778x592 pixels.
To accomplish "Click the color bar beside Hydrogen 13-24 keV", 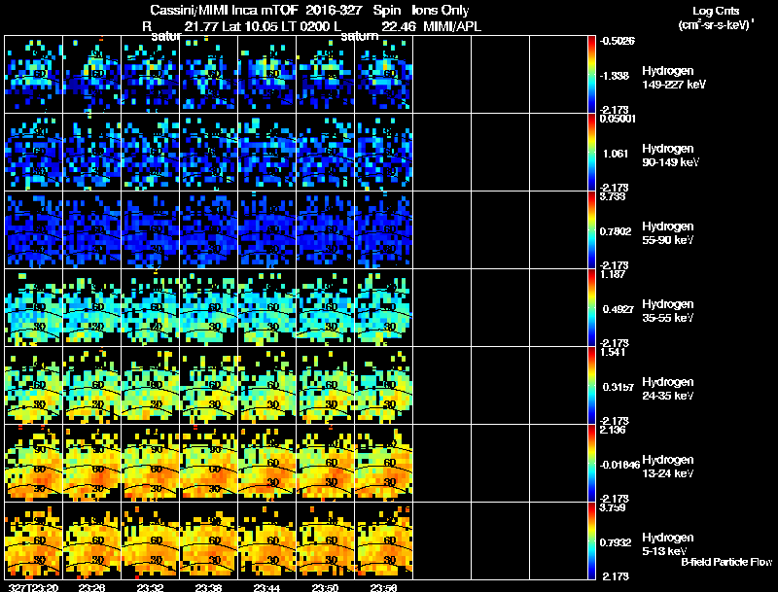I will tap(591, 464).
